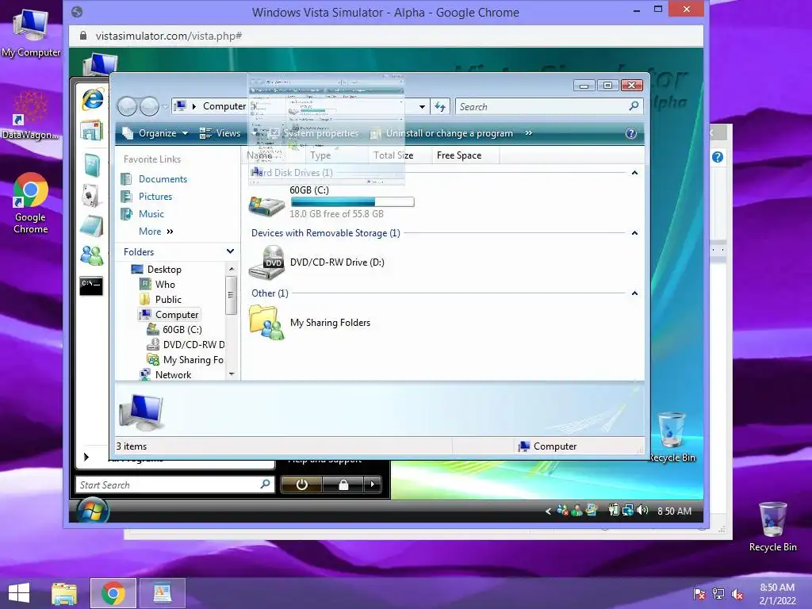
Task: Select Public in the folder tree
Action: 168,299
